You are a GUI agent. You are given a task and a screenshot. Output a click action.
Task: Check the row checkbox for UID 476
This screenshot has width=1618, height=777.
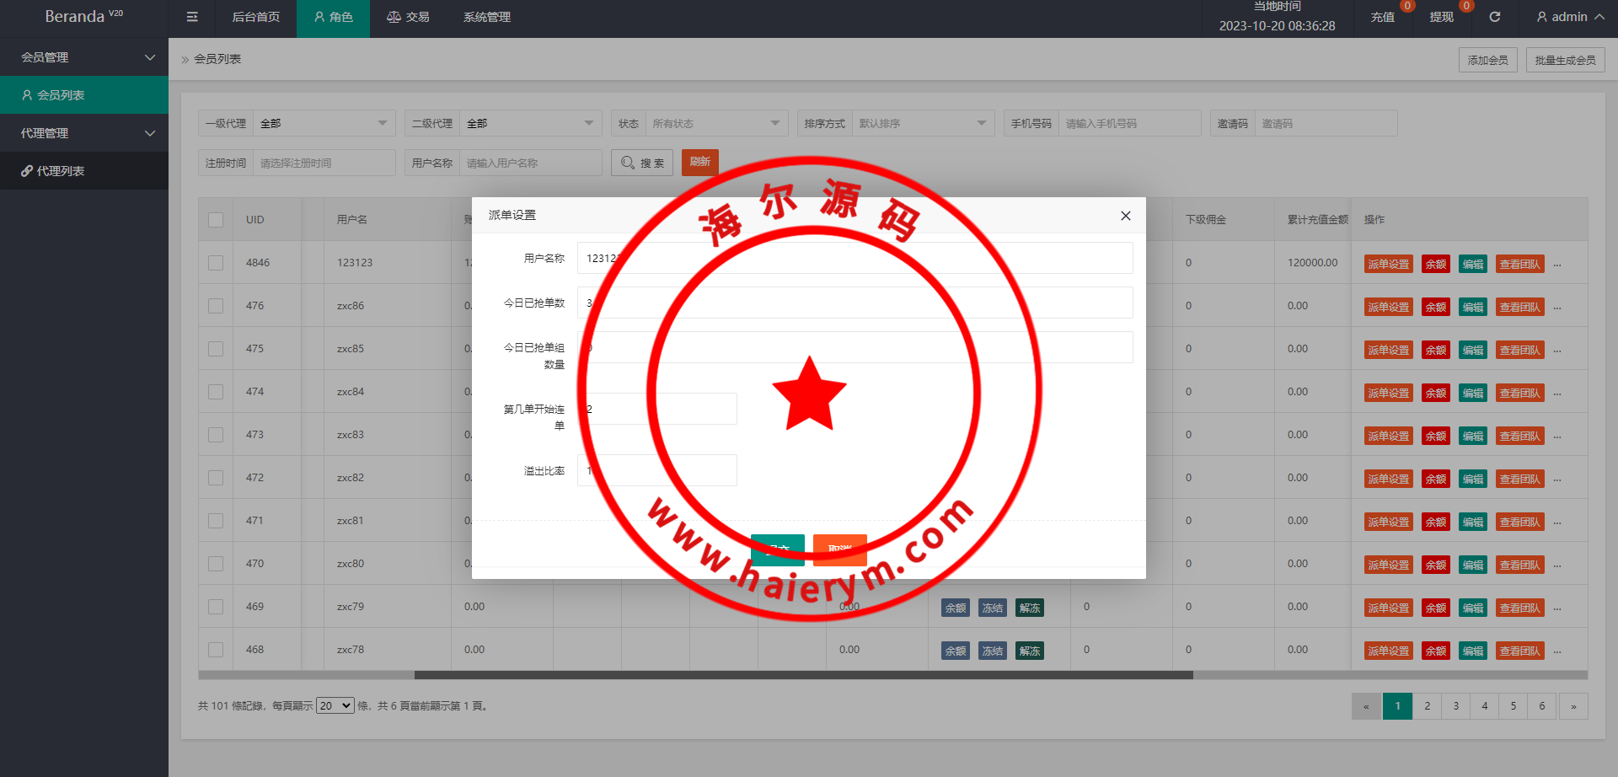pyautogui.click(x=216, y=306)
